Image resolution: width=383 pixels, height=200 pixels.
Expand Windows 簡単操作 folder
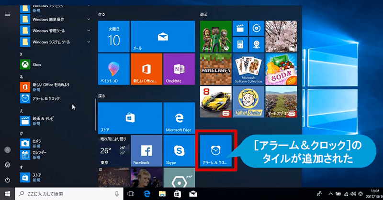click(56, 19)
